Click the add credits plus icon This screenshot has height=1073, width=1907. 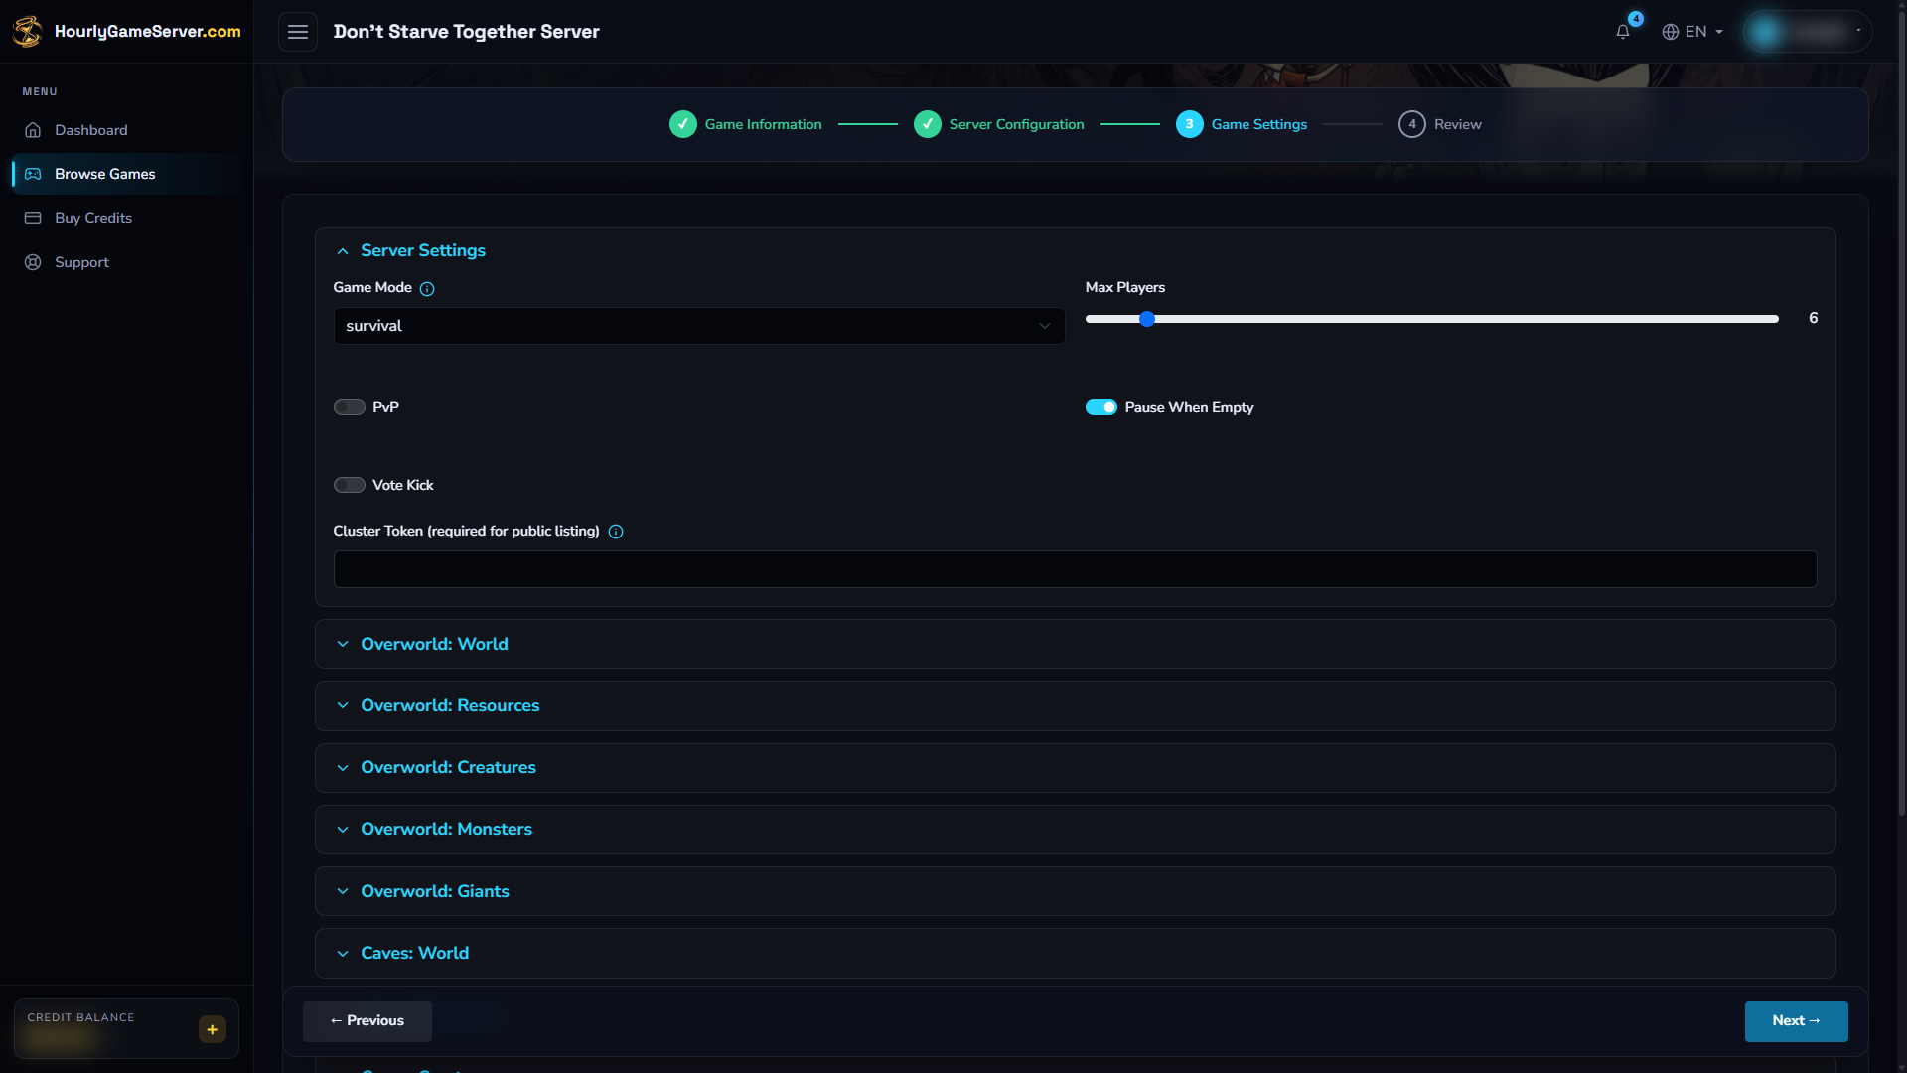click(213, 1029)
